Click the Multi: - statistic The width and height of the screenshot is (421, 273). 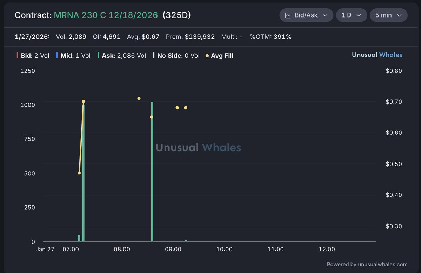[232, 37]
